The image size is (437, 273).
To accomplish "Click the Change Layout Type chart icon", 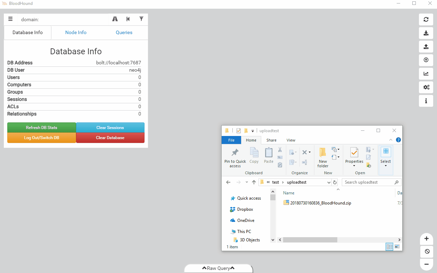I will tap(426, 74).
